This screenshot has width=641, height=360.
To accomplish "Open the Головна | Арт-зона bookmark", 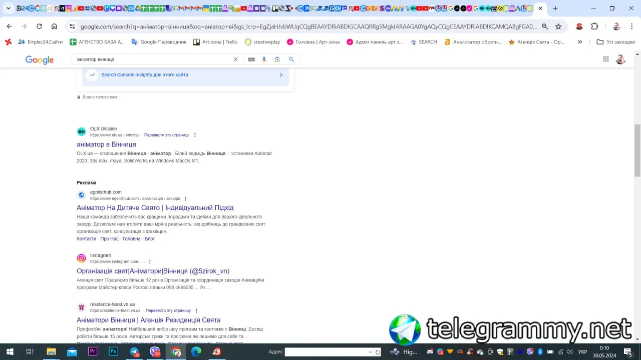I will (313, 42).
